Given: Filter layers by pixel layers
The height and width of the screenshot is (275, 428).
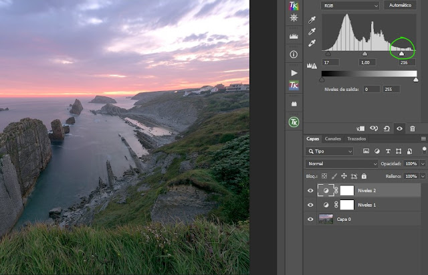Looking at the screenshot, I should point(366,151).
